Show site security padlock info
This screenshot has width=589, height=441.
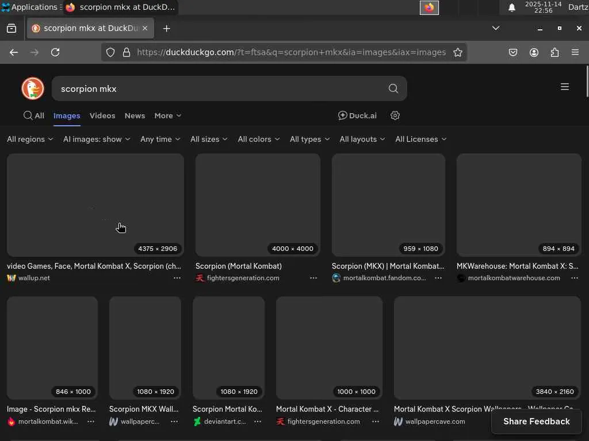pyautogui.click(x=127, y=52)
